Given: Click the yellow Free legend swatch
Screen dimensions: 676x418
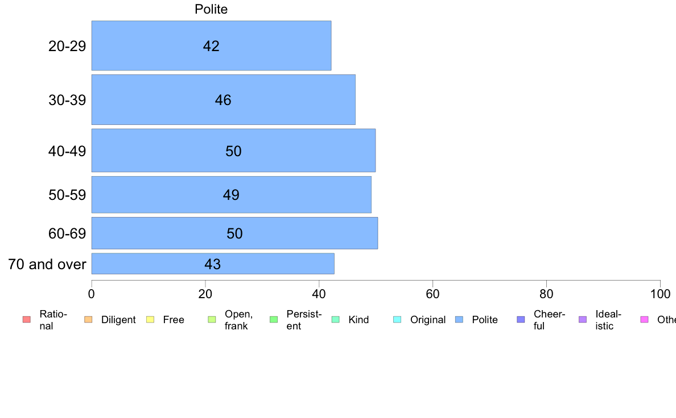Looking at the screenshot, I should pyautogui.click(x=150, y=319).
